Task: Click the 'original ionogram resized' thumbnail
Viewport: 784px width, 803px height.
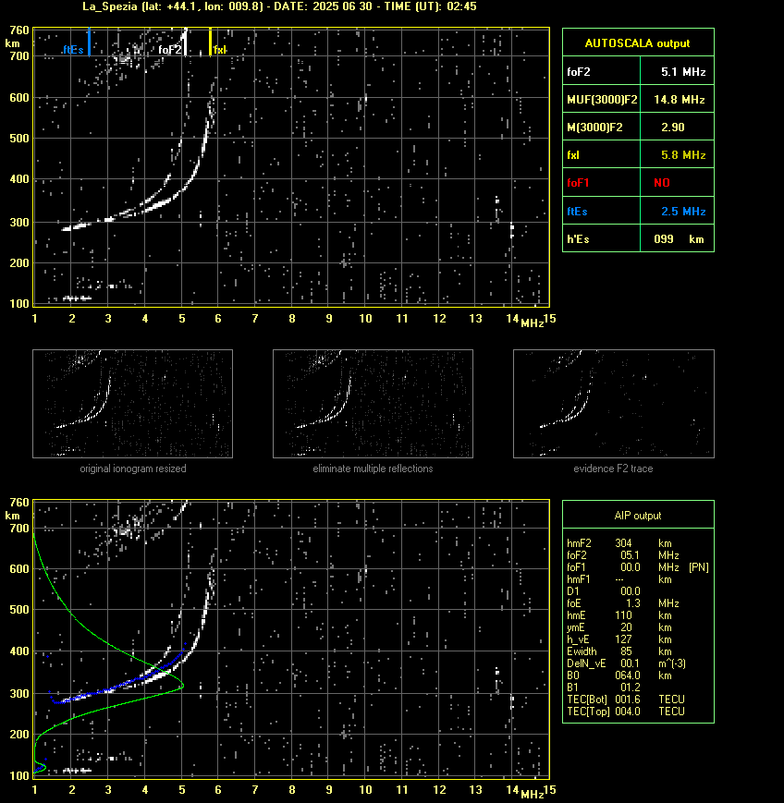Action: tap(133, 404)
